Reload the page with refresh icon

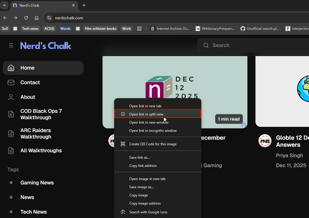click(x=26, y=18)
